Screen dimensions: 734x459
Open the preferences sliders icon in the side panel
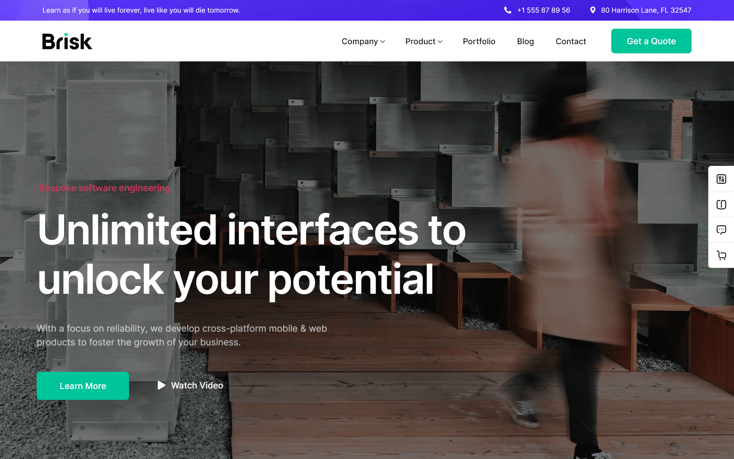(722, 179)
